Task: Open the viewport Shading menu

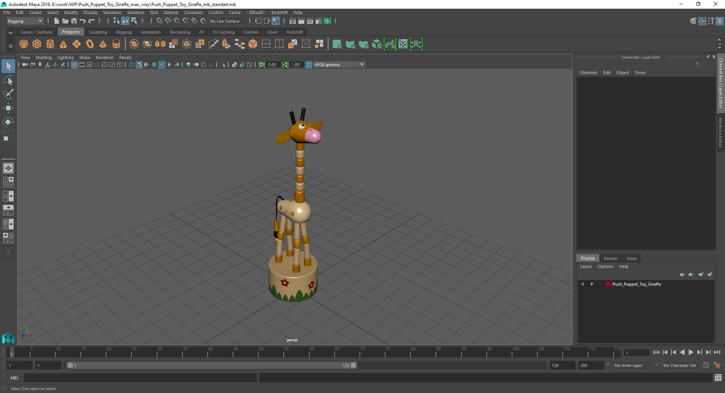Action: (43, 57)
